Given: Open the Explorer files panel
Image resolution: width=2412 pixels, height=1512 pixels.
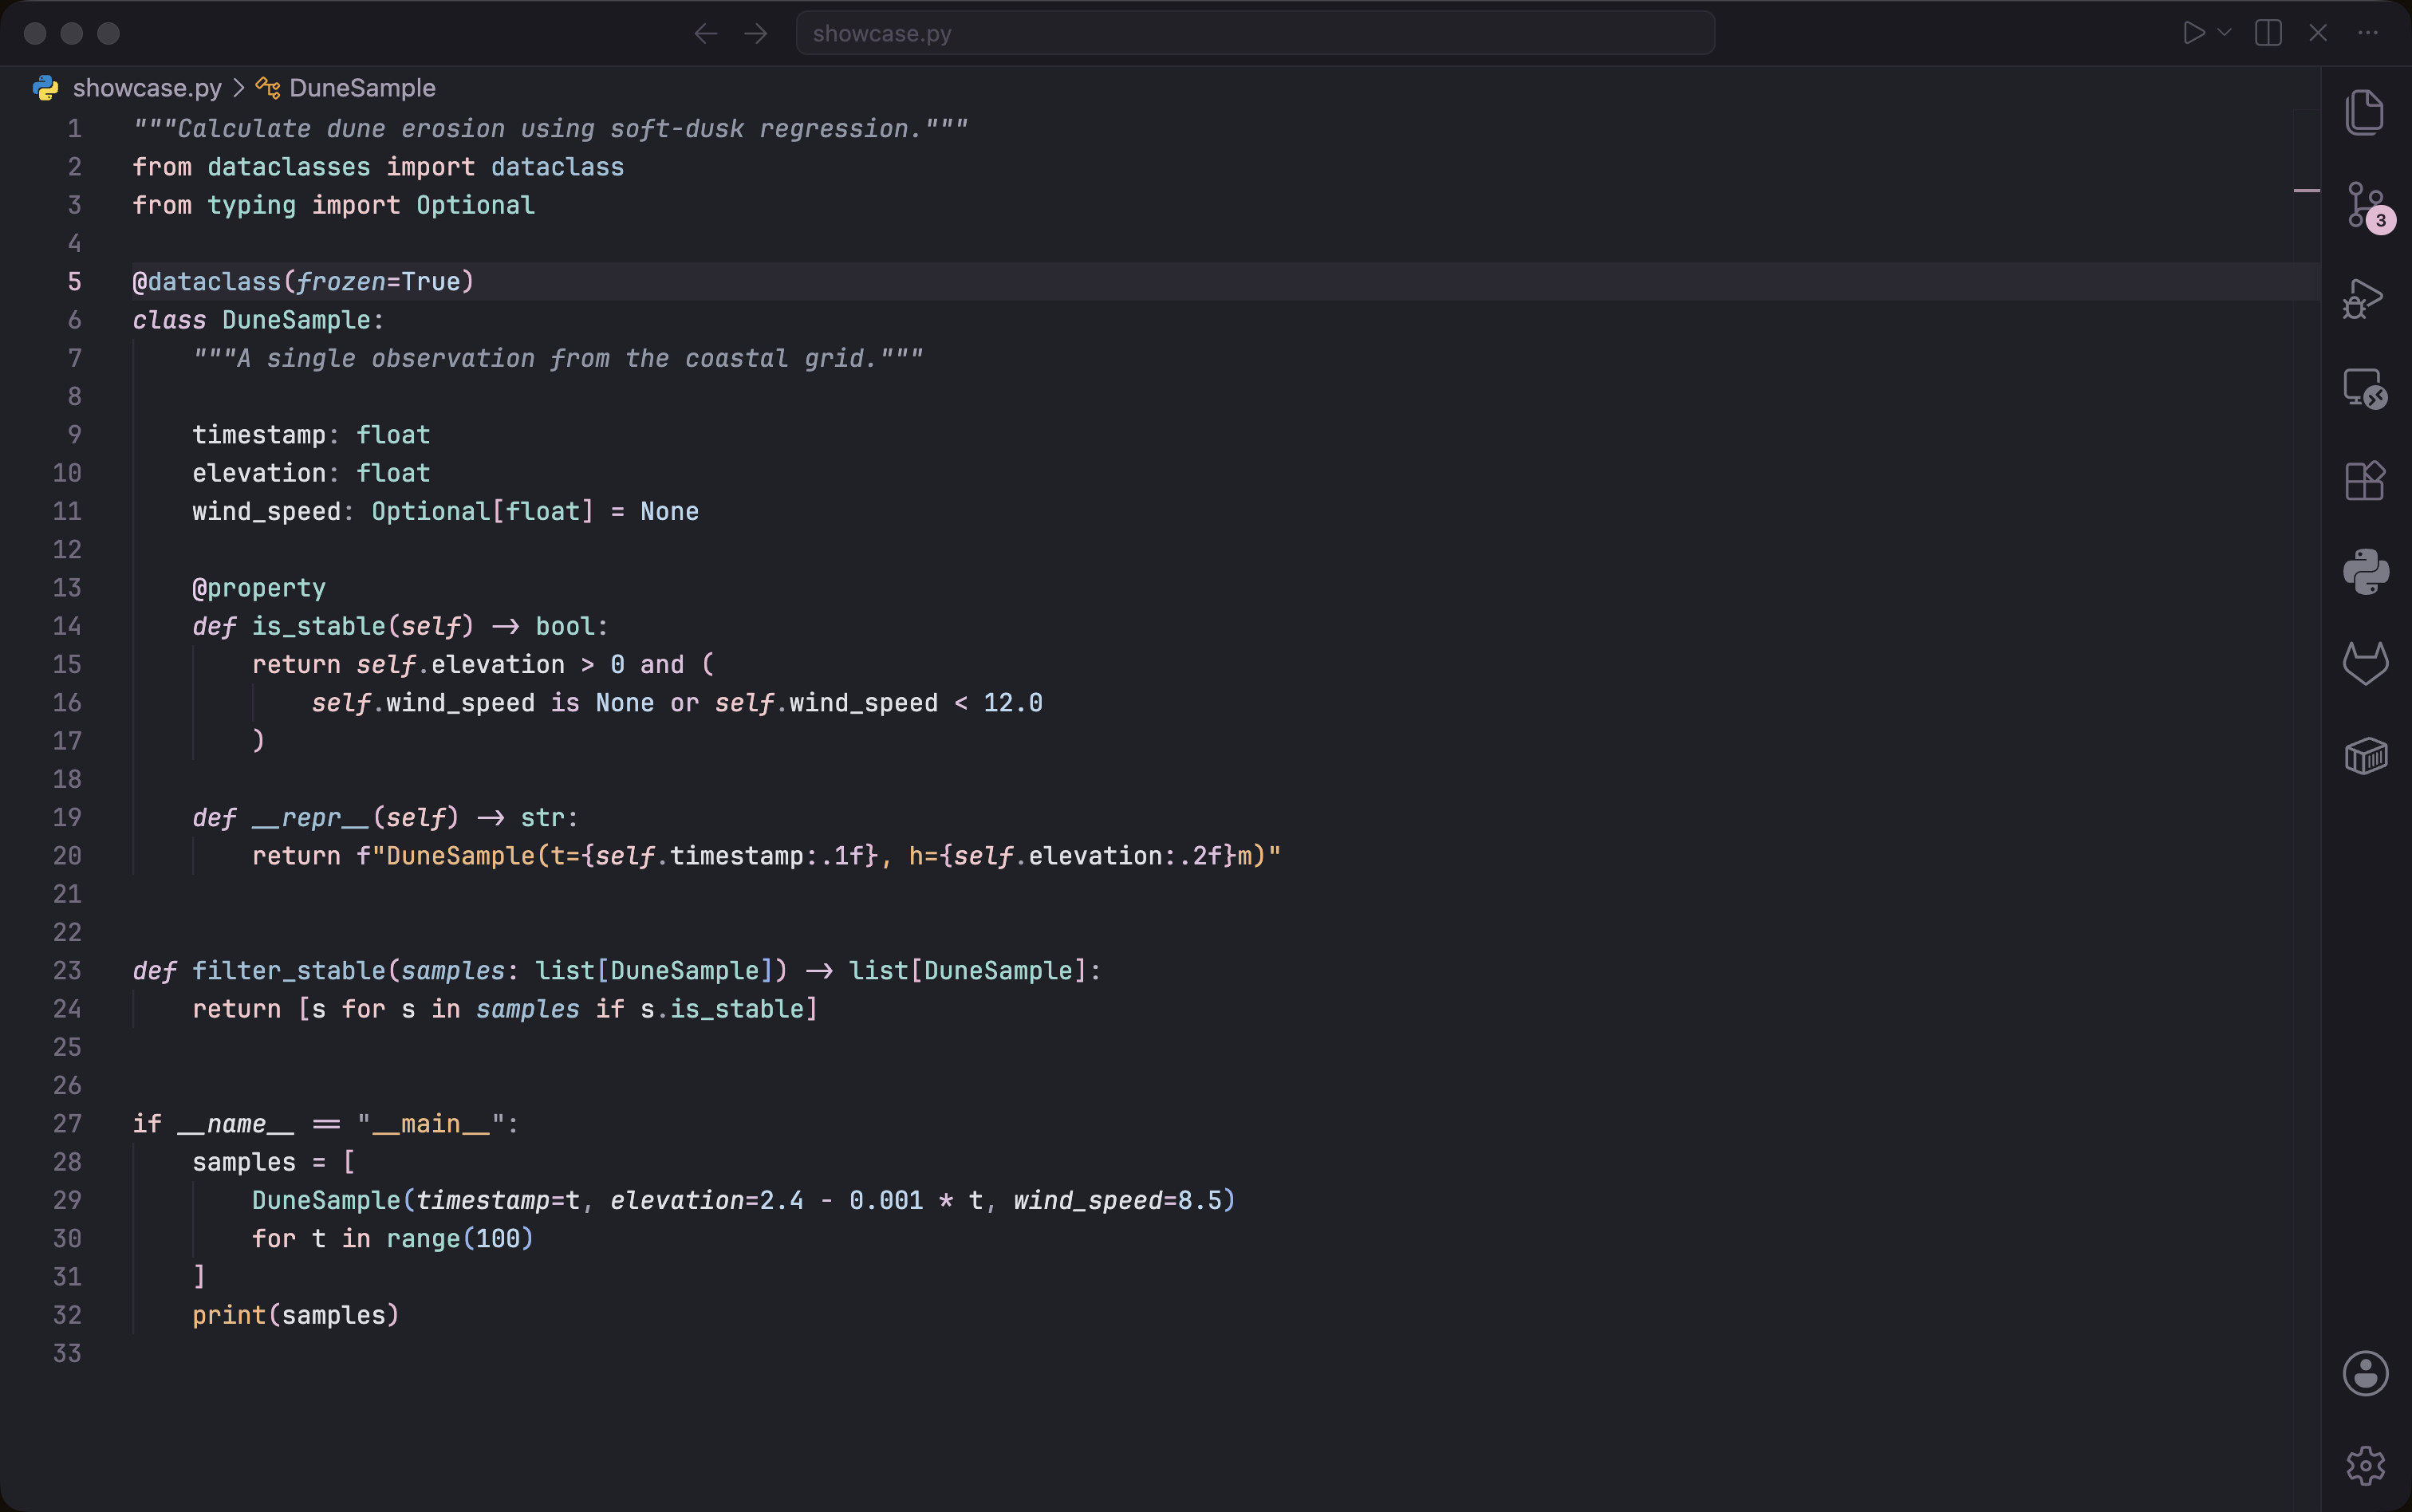Looking at the screenshot, I should [2365, 112].
